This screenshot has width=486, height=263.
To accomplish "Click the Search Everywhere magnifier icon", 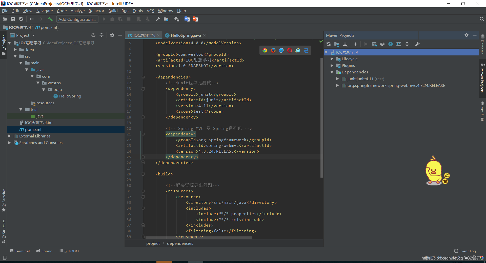I will (x=482, y=19).
